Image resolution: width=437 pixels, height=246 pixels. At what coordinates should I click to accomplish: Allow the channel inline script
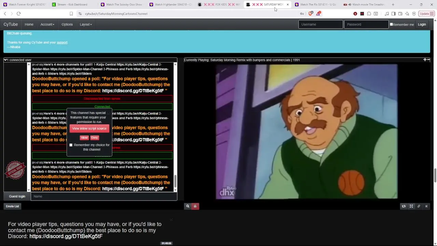point(84,138)
